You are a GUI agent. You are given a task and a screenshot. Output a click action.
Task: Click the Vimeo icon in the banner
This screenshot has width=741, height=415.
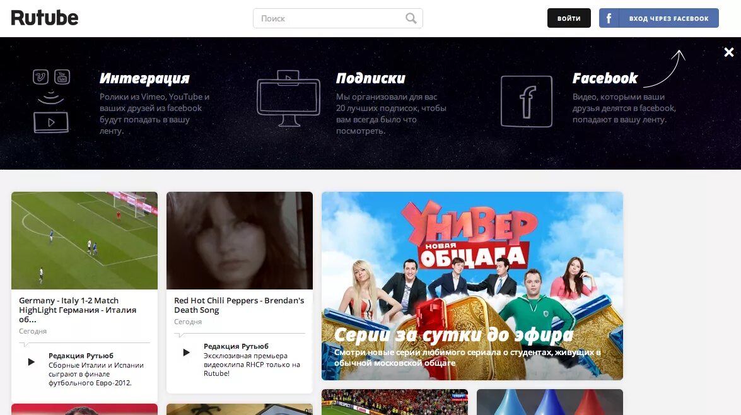coord(40,76)
